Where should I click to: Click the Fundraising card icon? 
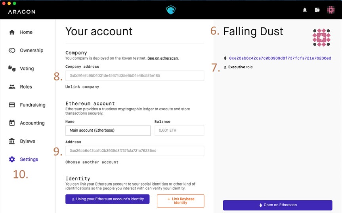pyautogui.click(x=12, y=105)
